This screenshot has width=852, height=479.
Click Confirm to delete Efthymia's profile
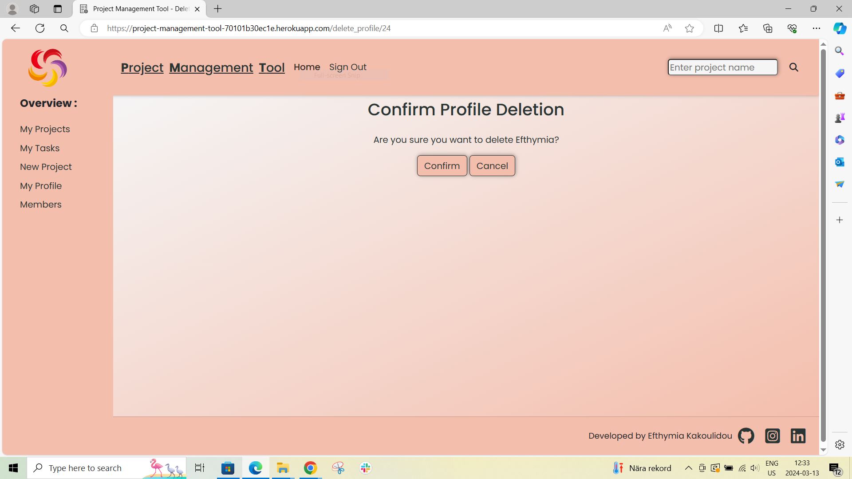442,165
